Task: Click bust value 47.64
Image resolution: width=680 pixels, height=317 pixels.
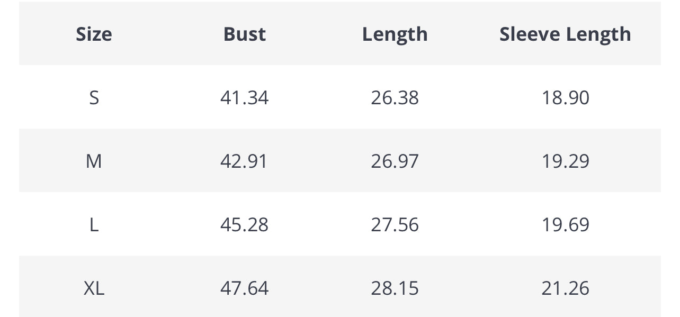Action: tap(244, 288)
